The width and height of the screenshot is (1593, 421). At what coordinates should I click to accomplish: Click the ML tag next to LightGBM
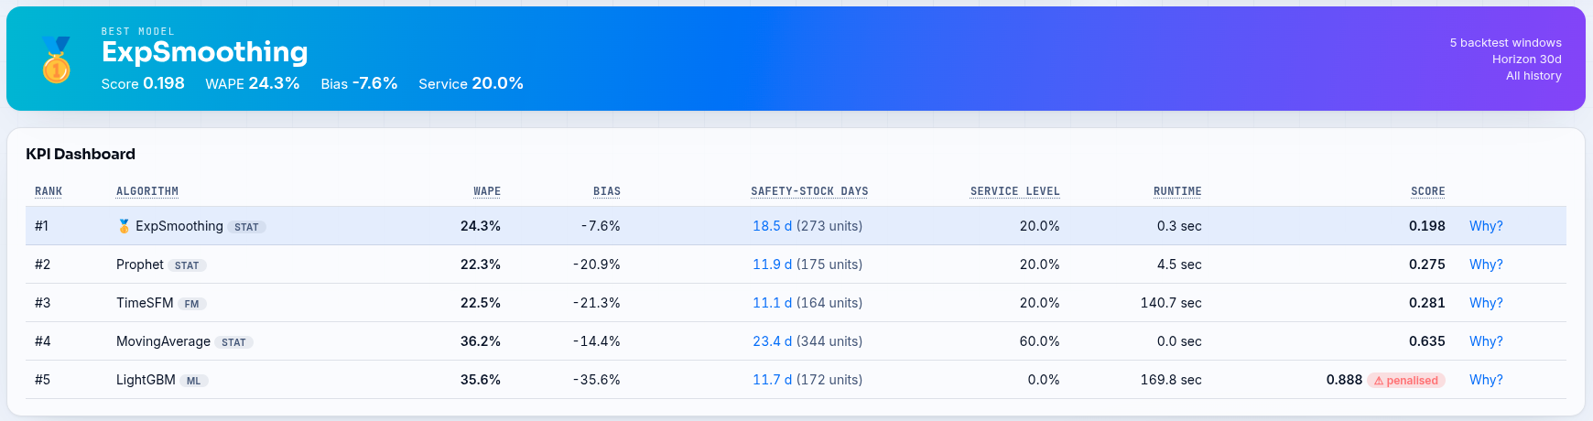193,381
